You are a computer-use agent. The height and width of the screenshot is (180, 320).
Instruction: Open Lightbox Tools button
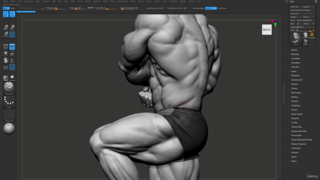302,27
